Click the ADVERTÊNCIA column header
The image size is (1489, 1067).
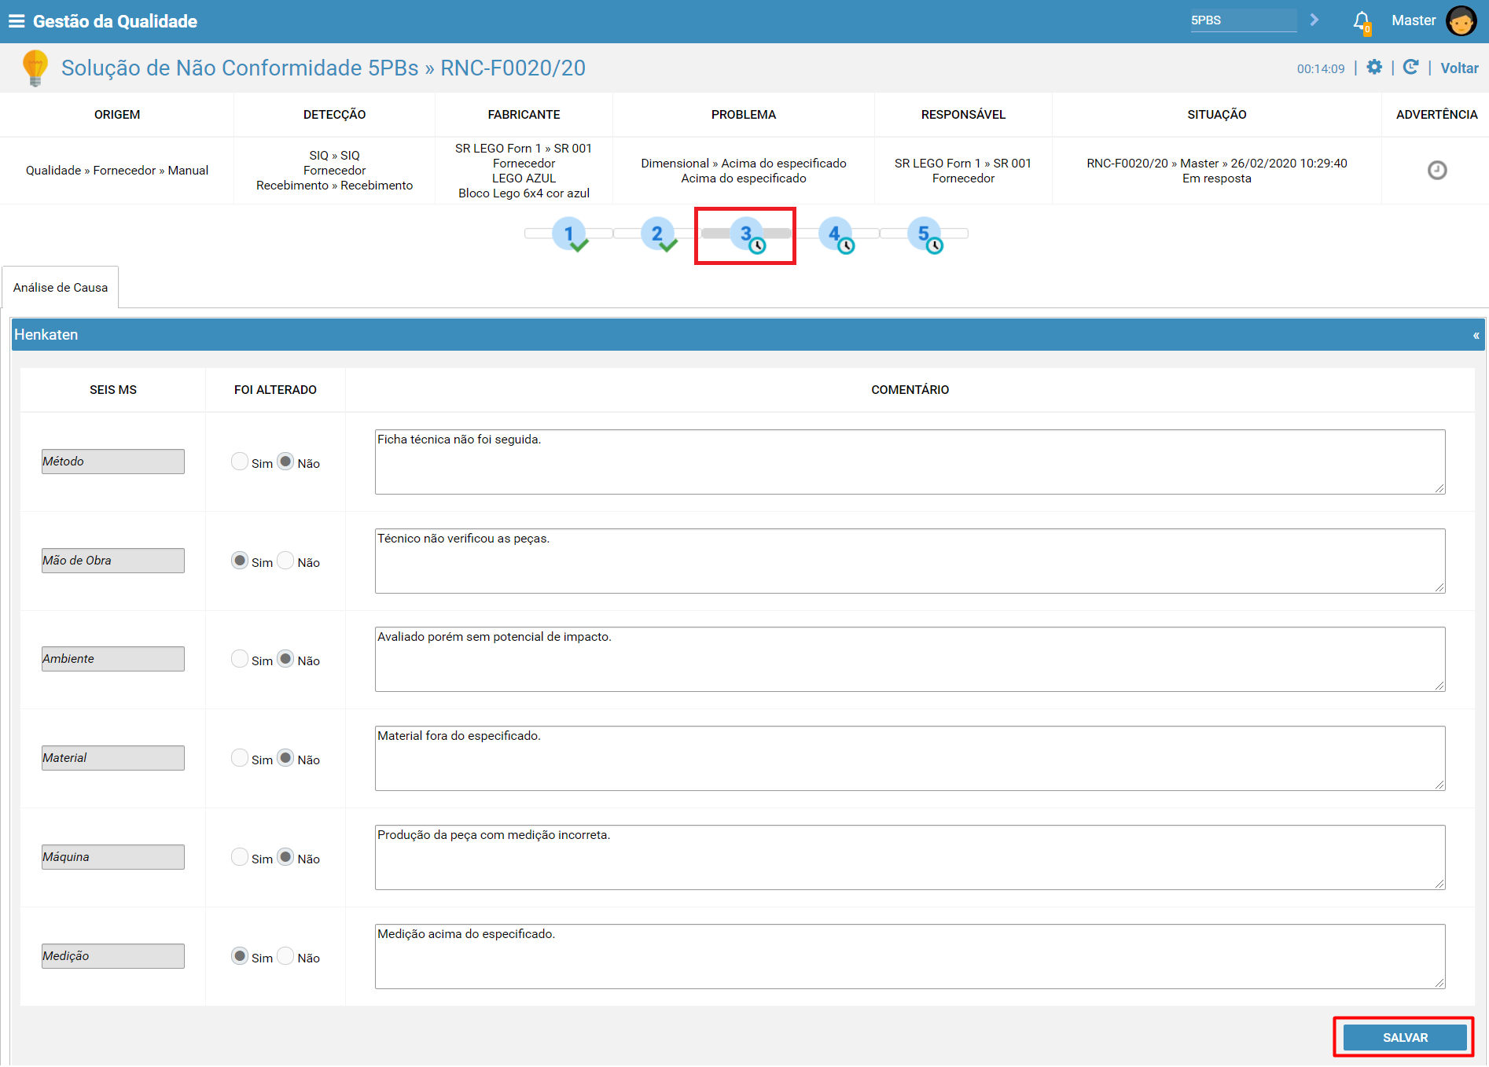(1436, 115)
